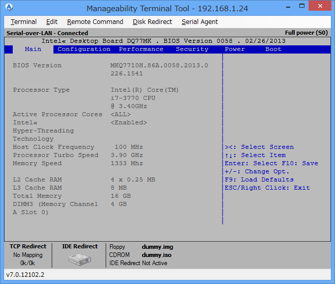Image resolution: width=335 pixels, height=284 pixels.
Task: Open the Disk Redirect menu
Action: (x=152, y=22)
